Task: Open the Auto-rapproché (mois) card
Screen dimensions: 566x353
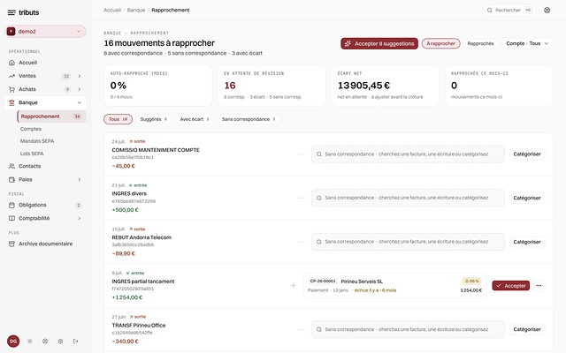Action: point(158,86)
